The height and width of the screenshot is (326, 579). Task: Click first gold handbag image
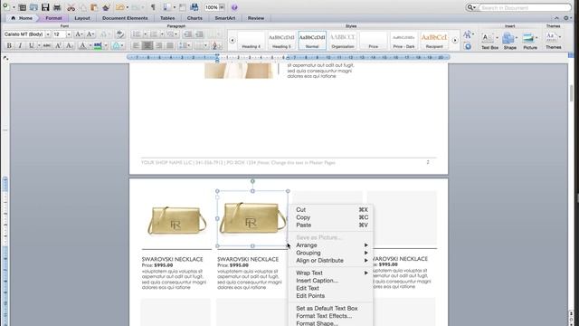point(176,220)
